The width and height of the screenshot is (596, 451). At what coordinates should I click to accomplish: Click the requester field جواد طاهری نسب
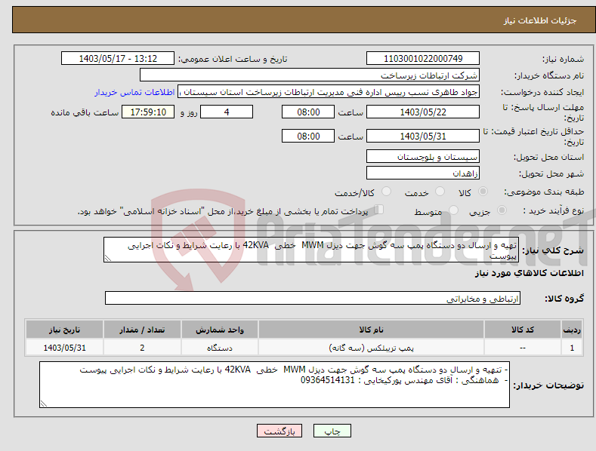pos(329,92)
